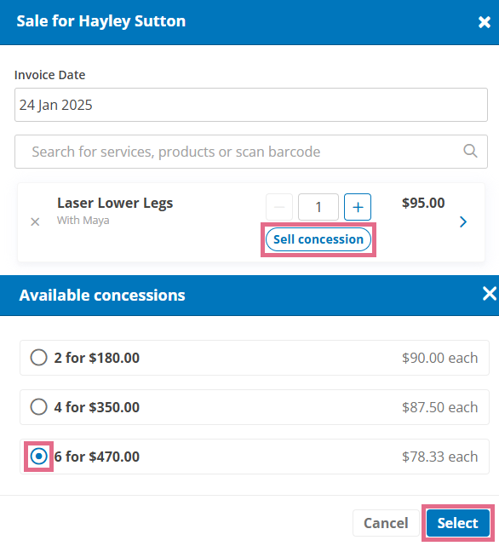
Task: Click the $78.33 each concession row
Action: pos(255,457)
